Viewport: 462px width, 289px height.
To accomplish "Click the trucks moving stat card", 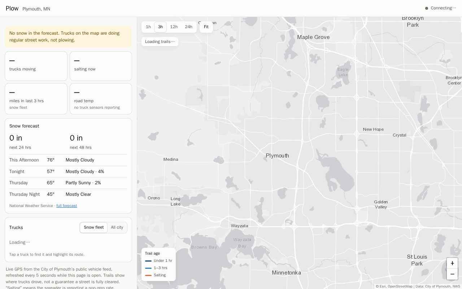I will click(36, 66).
